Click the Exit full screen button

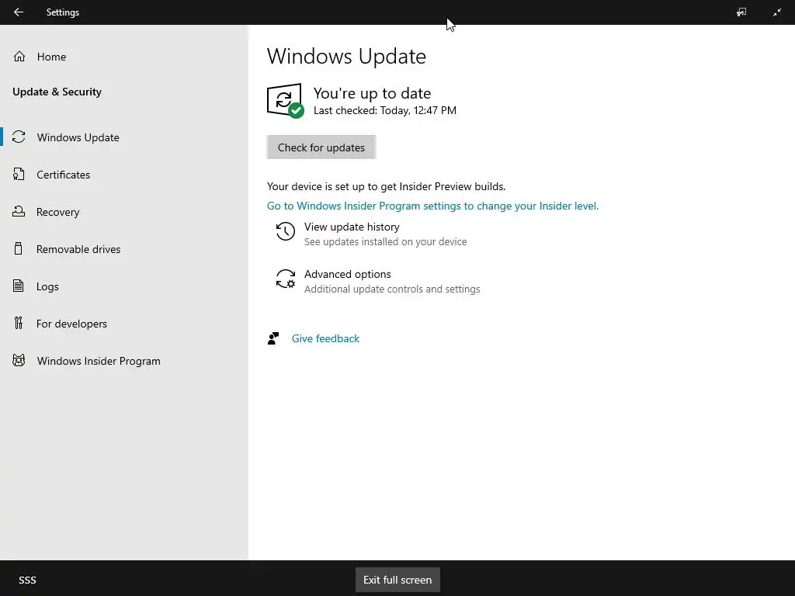coord(397,579)
